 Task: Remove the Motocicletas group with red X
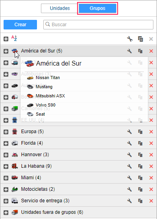(x=151, y=190)
